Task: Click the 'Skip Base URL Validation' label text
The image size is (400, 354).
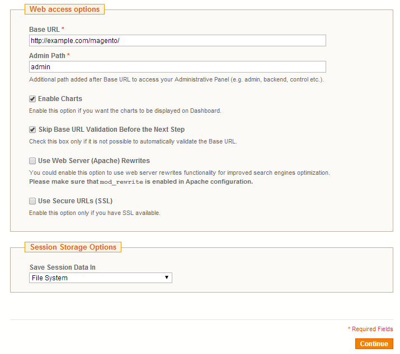Action: [111, 130]
